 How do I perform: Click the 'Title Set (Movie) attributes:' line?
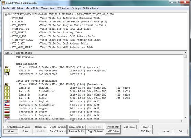tap(36, 81)
